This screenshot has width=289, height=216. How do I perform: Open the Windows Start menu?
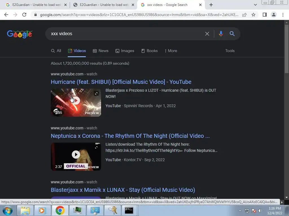tap(8, 210)
